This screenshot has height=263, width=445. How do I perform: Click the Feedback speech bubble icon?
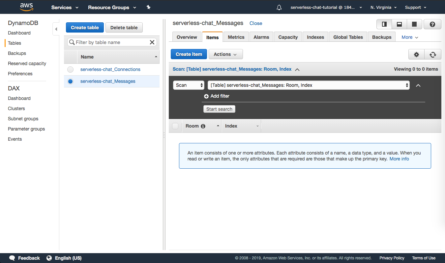(x=12, y=258)
